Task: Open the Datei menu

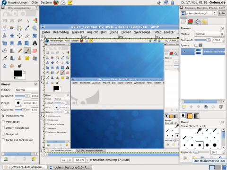Action: tap(46, 32)
